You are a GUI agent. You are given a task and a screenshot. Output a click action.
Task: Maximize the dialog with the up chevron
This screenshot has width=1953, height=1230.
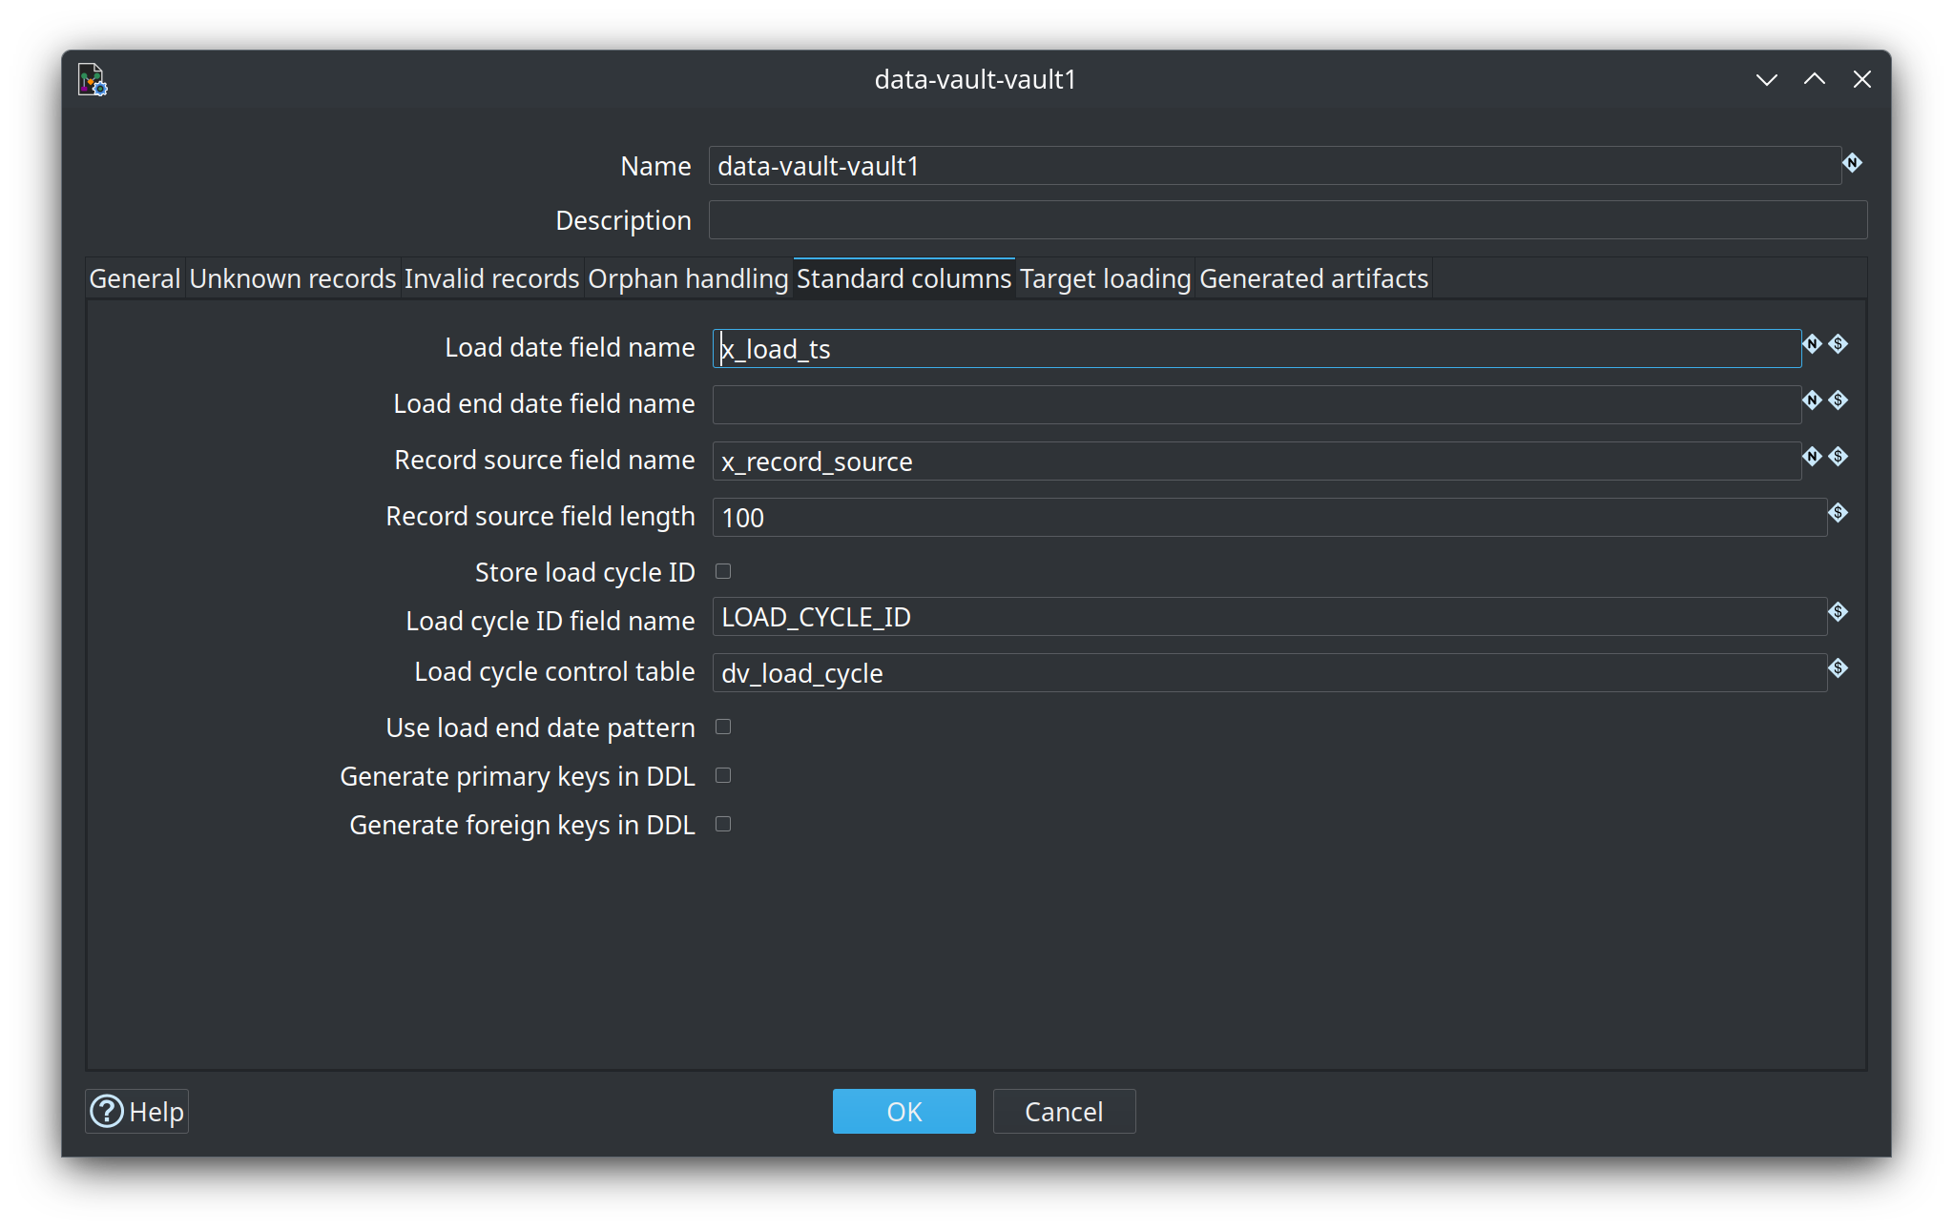point(1814,80)
